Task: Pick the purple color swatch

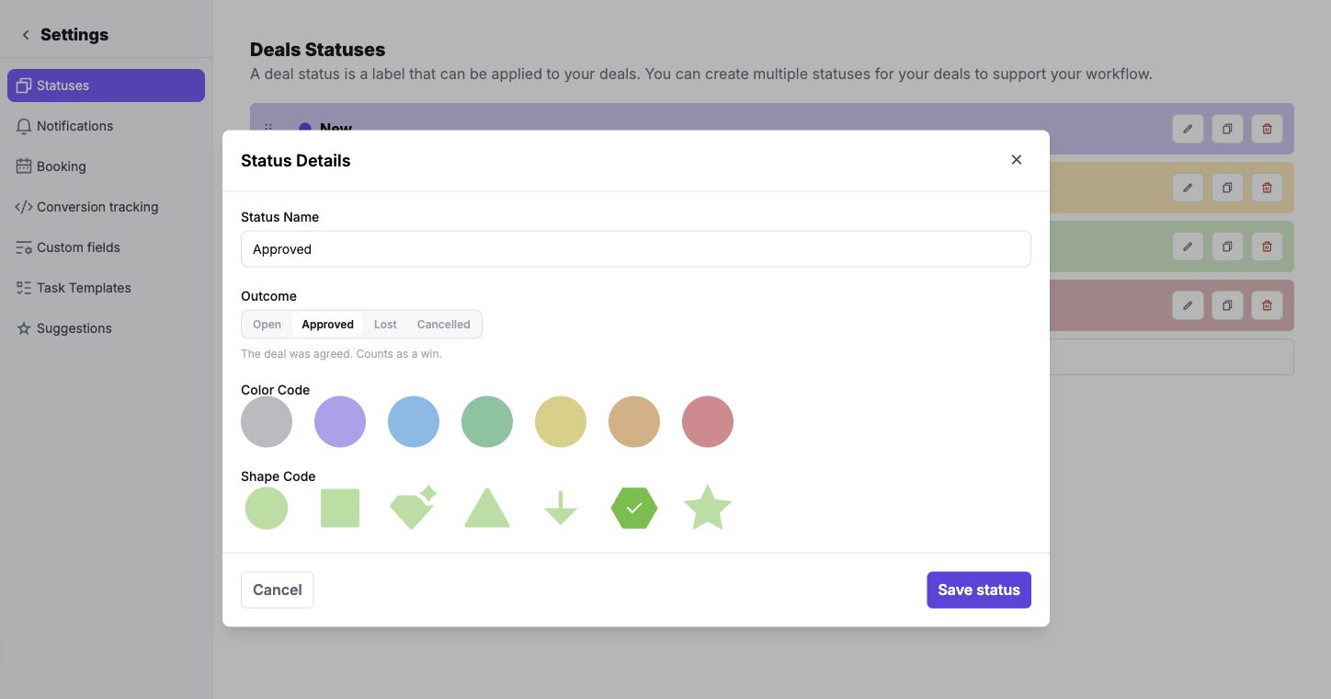Action: coord(340,422)
